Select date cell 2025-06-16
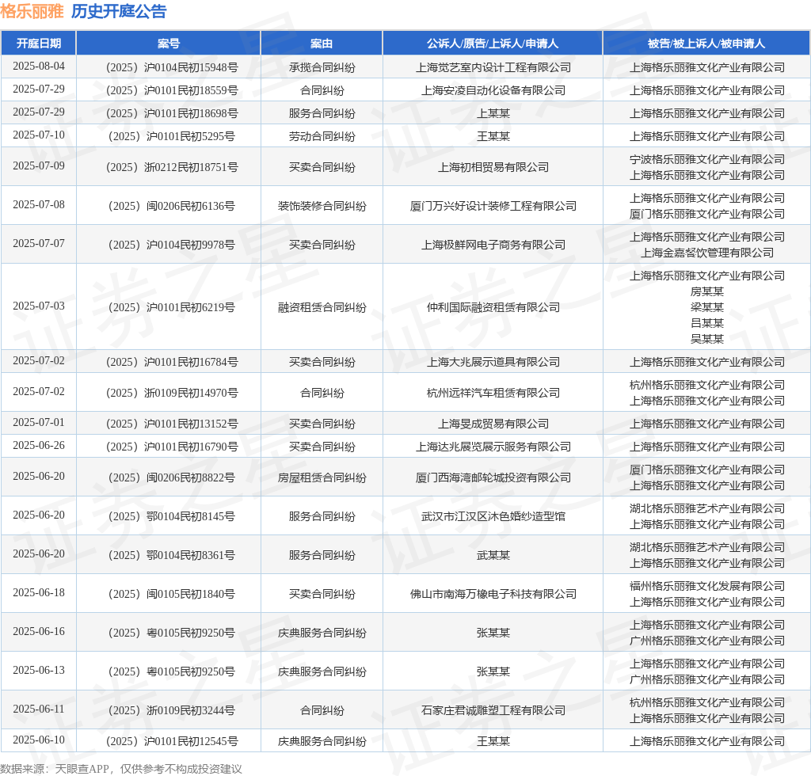This screenshot has height=776, width=811. pyautogui.click(x=39, y=631)
